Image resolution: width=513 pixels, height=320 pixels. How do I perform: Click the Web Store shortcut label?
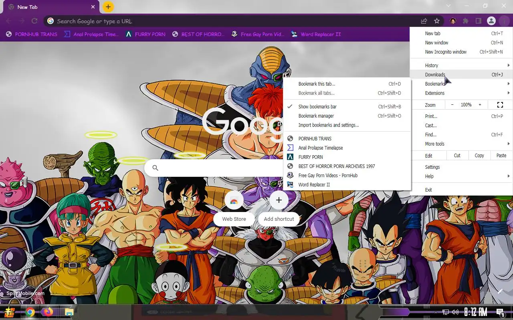[234, 219]
